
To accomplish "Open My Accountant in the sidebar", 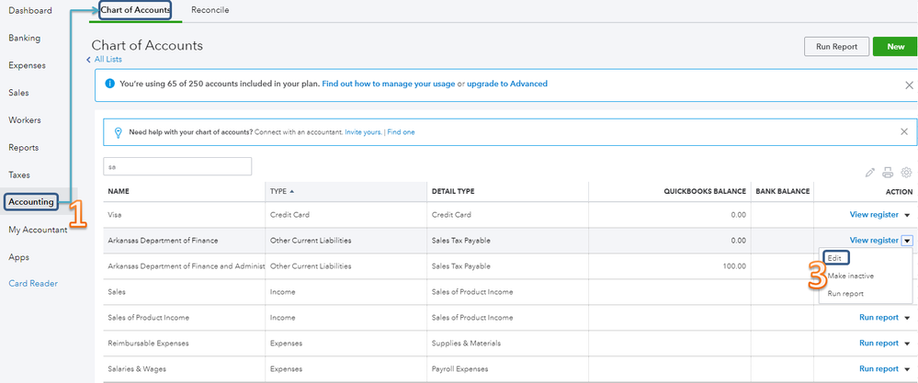I will pyautogui.click(x=38, y=230).
